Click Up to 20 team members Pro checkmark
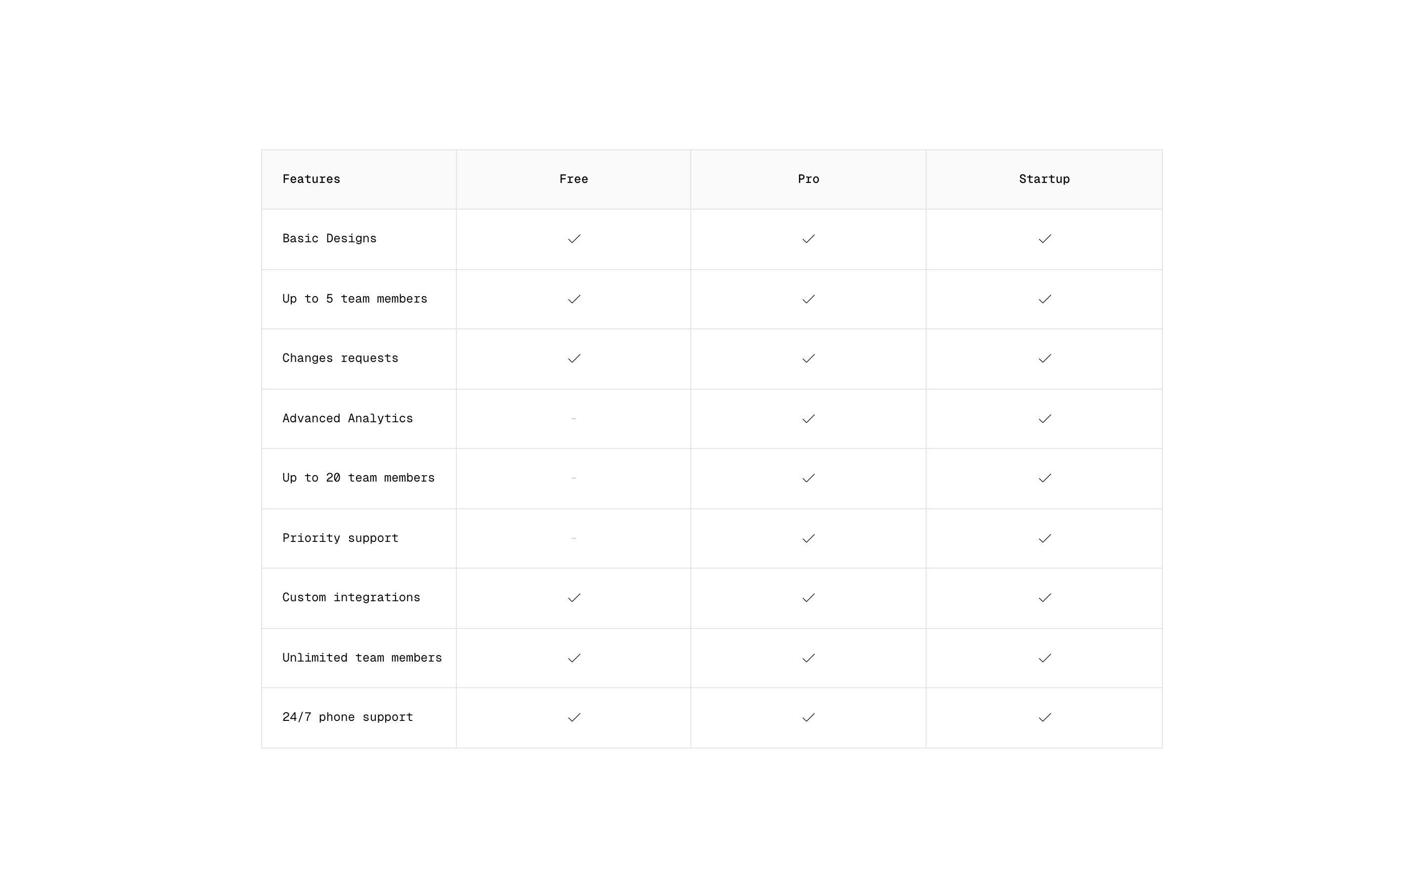The image size is (1424, 890). coord(808,478)
